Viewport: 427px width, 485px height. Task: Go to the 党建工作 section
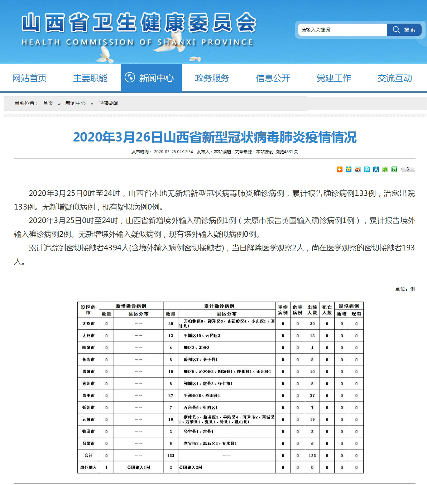pyautogui.click(x=334, y=78)
